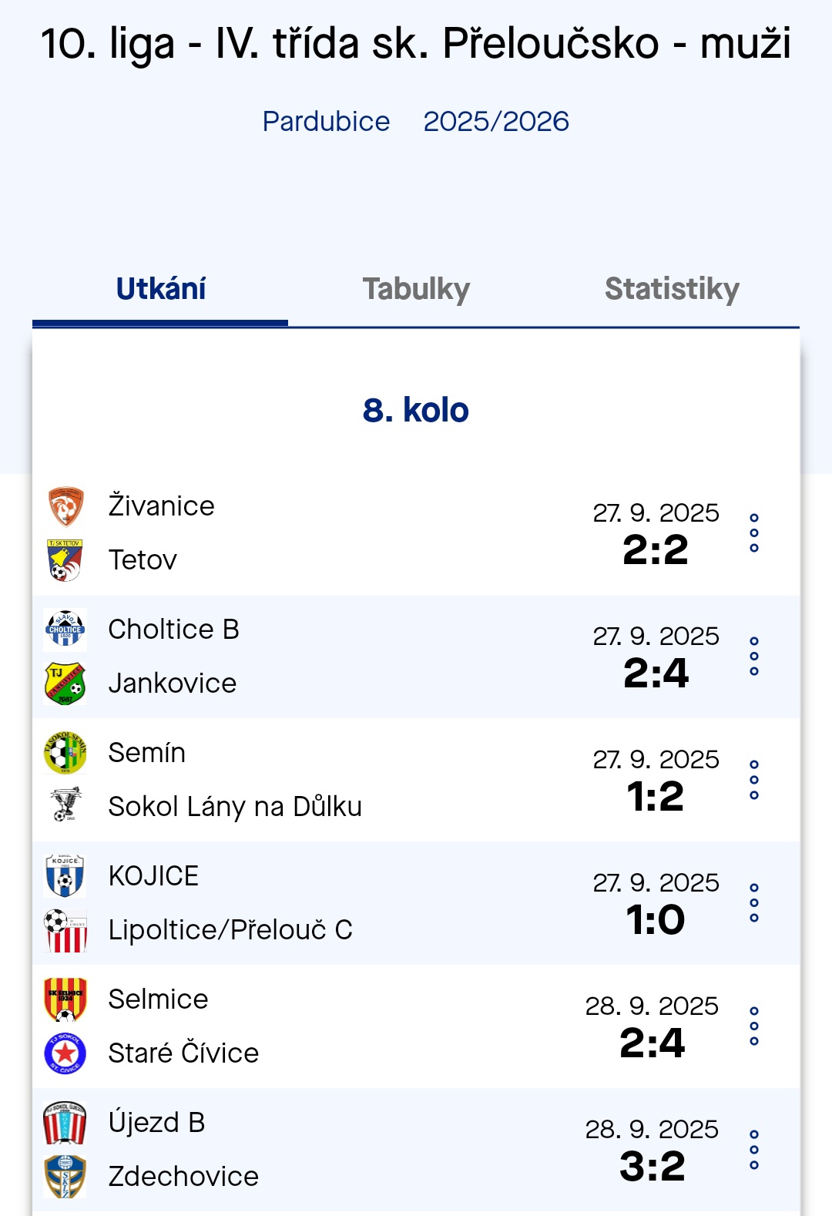Open more options for KOJICE match
This screenshot has height=1216, width=832.
(x=754, y=902)
